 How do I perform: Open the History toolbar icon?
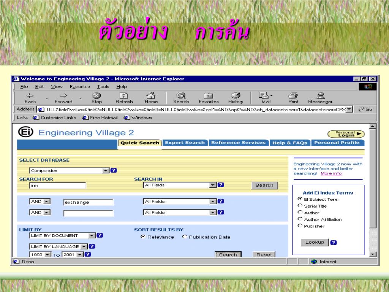click(x=236, y=95)
